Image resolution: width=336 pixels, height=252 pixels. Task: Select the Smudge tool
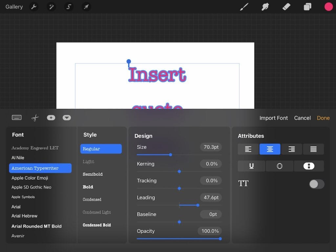265,7
